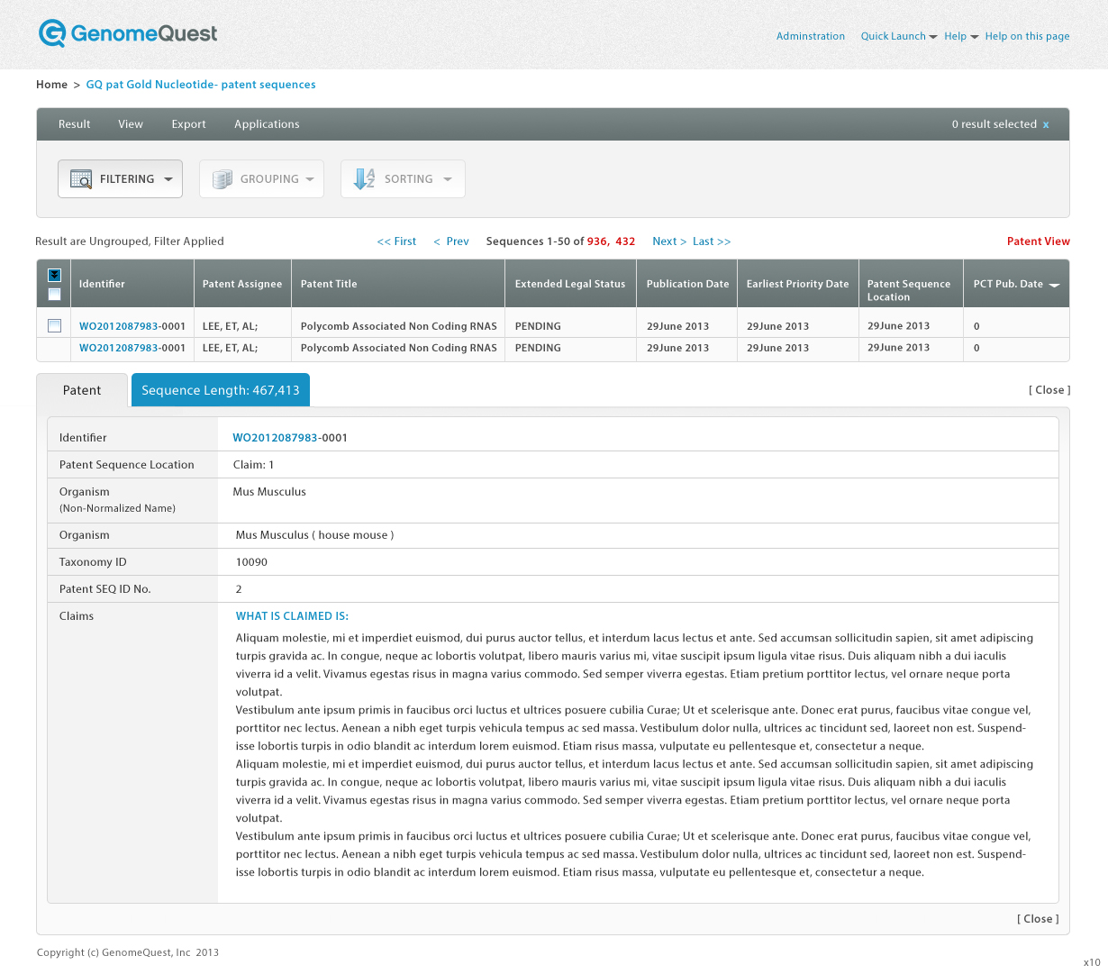Switch to Patent View
The width and height of the screenshot is (1108, 974).
pos(1039,241)
